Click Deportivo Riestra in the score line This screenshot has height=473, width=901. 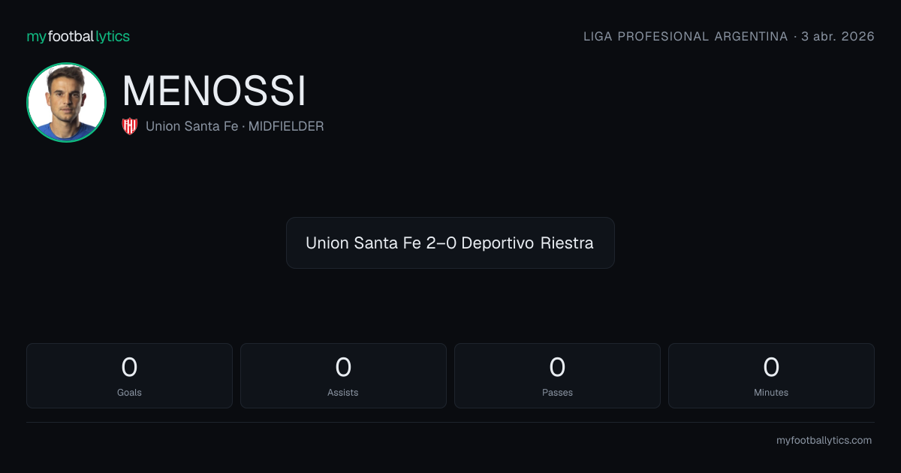[x=527, y=243]
